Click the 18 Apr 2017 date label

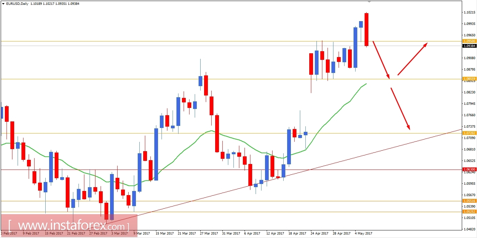(x=298, y=234)
